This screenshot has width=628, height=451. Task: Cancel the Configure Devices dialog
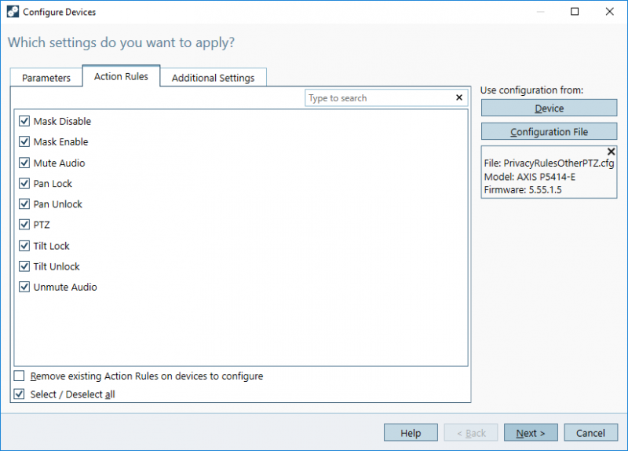pos(591,433)
